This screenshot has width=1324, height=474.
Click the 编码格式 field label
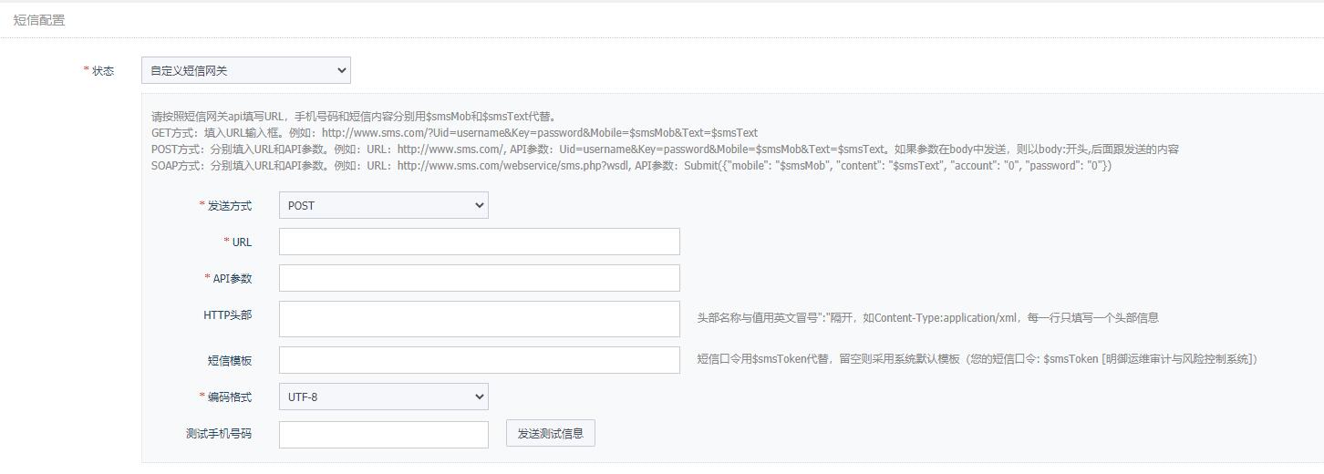229,397
